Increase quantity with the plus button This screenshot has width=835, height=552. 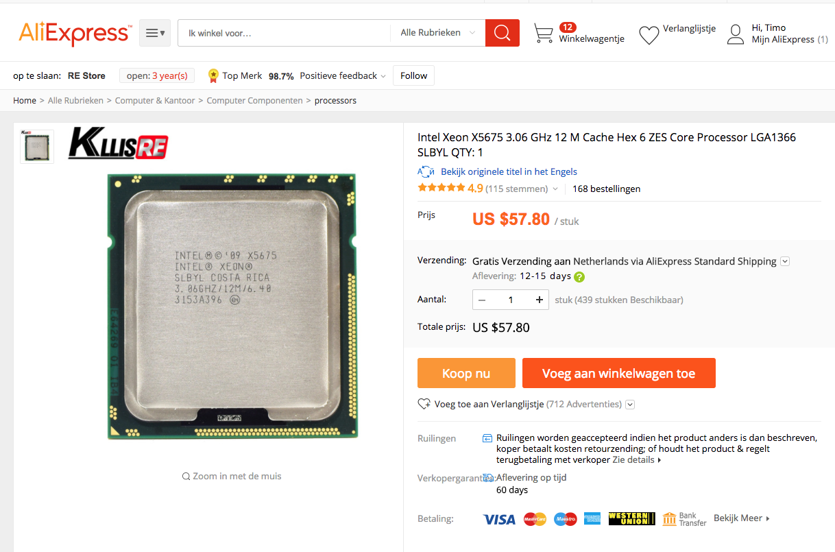(x=540, y=300)
